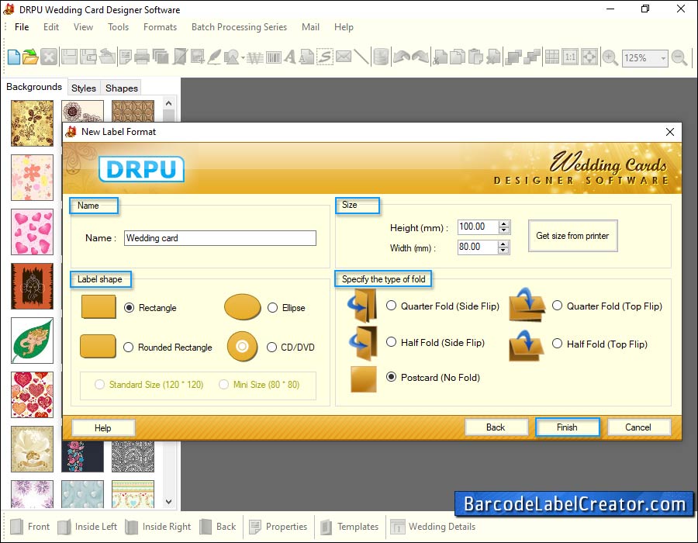Choose Quarter Fold (Top Flip) option

click(557, 306)
